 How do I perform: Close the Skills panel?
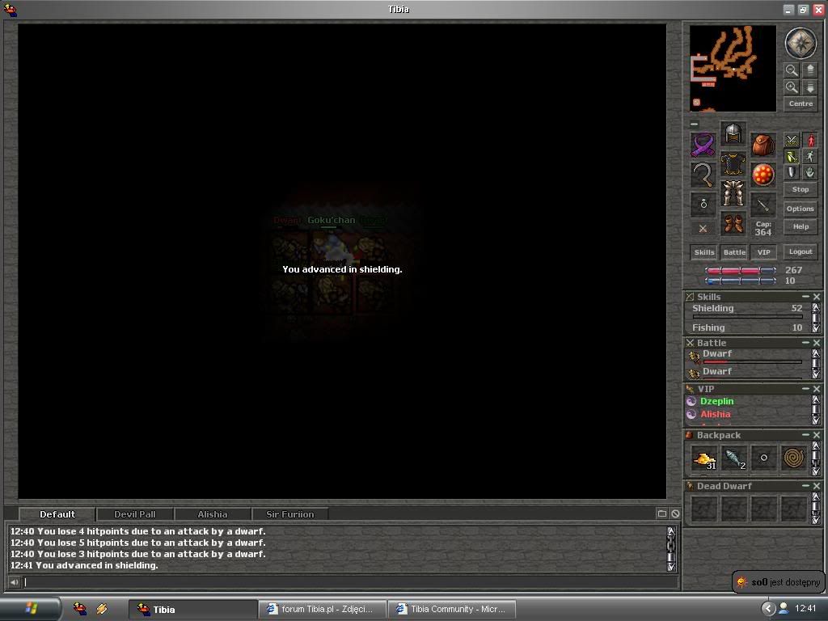(817, 297)
